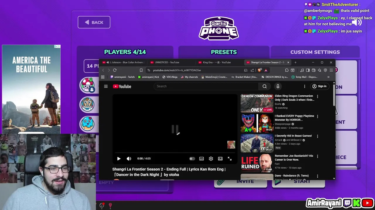Enter fullscreen on the video player

pyautogui.click(x=230, y=159)
